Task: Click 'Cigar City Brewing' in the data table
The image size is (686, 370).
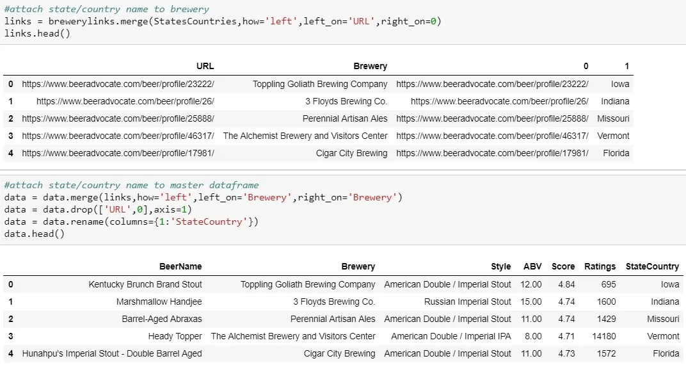Action: pyautogui.click(x=340, y=353)
